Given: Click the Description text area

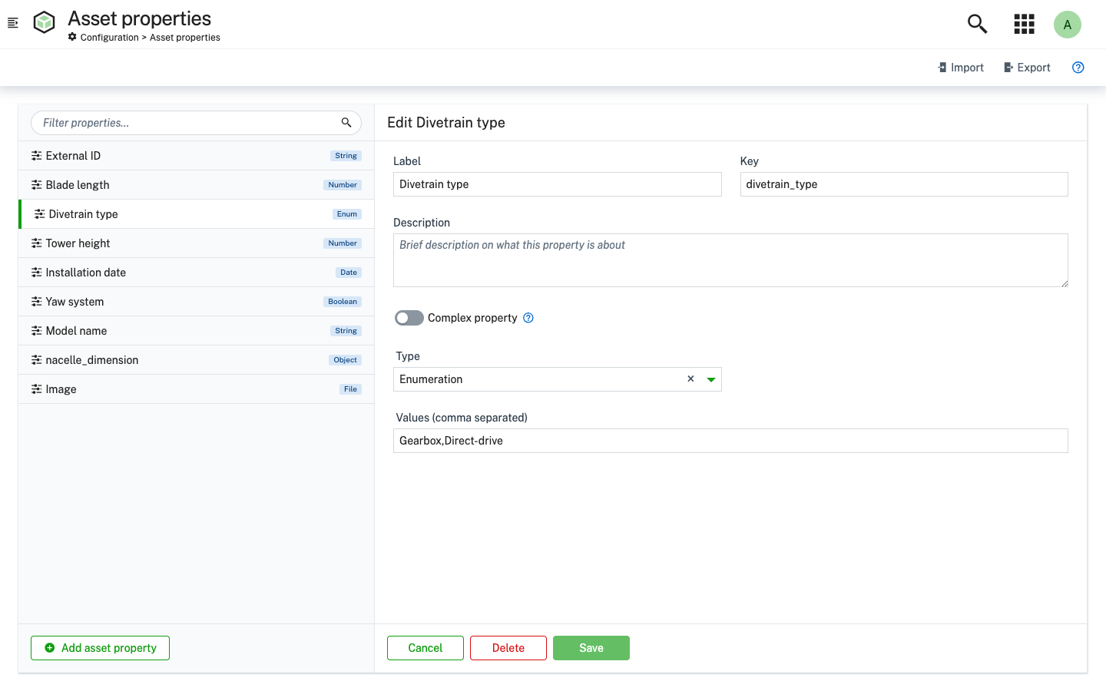Looking at the screenshot, I should [730, 260].
